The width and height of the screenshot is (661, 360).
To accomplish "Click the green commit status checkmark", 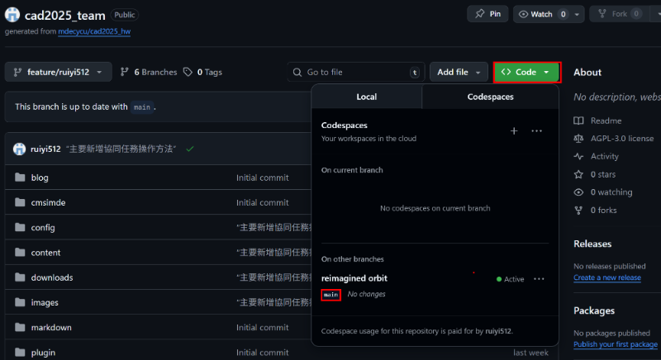I will pos(190,149).
